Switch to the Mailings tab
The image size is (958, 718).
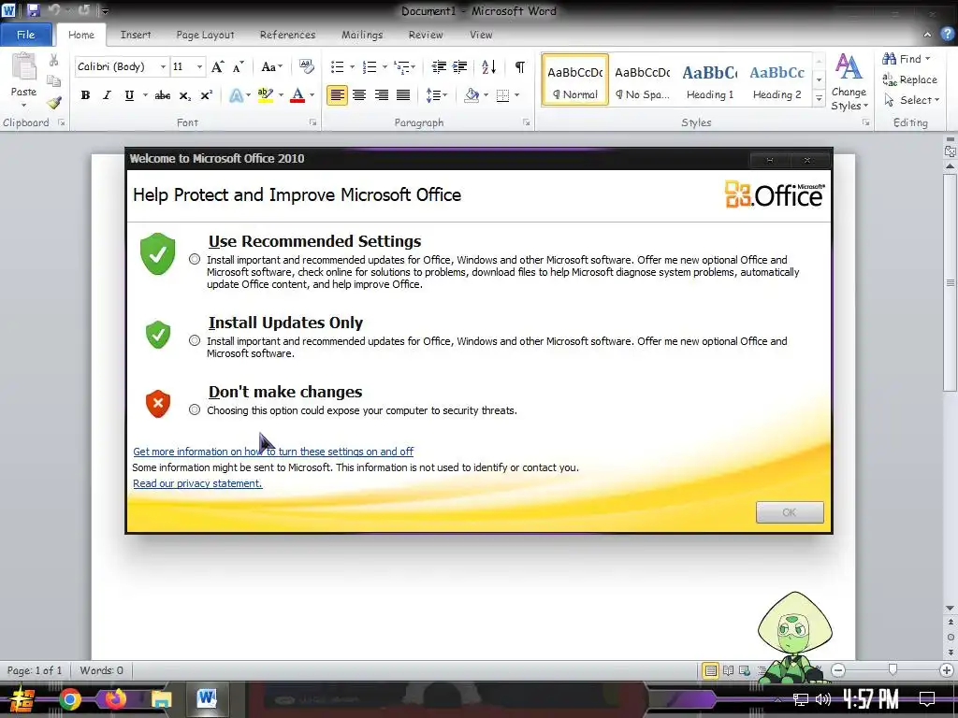[x=362, y=35]
